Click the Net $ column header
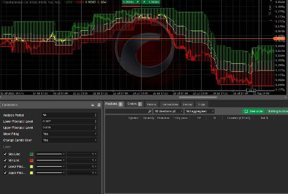The height and width of the screenshot is (194, 288). [264, 118]
